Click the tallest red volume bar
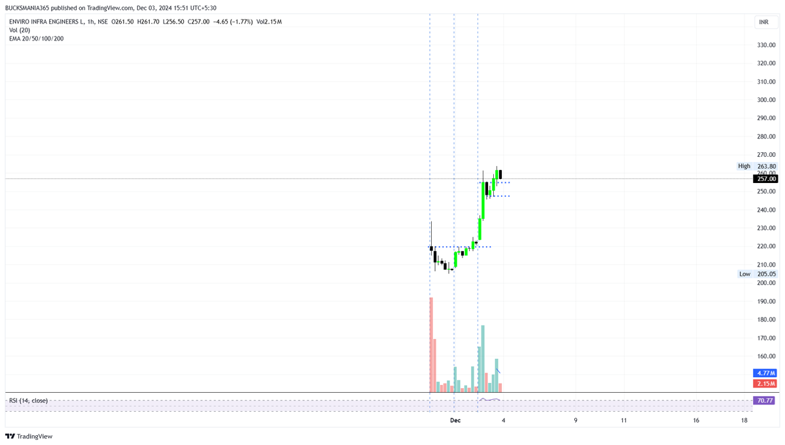The height and width of the screenshot is (445, 785). coord(431,345)
